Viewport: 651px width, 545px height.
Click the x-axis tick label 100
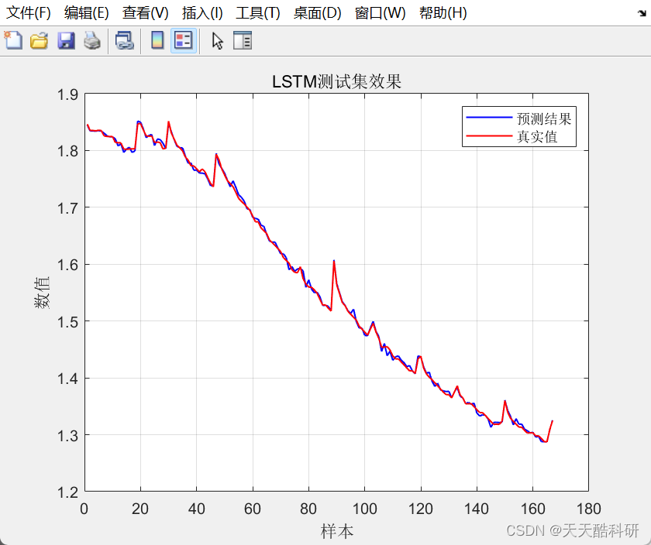[x=364, y=509]
